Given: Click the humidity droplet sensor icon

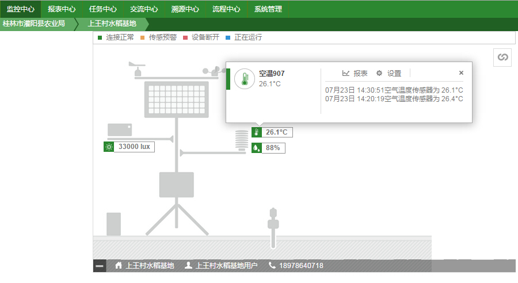Looking at the screenshot, I should tap(257, 148).
